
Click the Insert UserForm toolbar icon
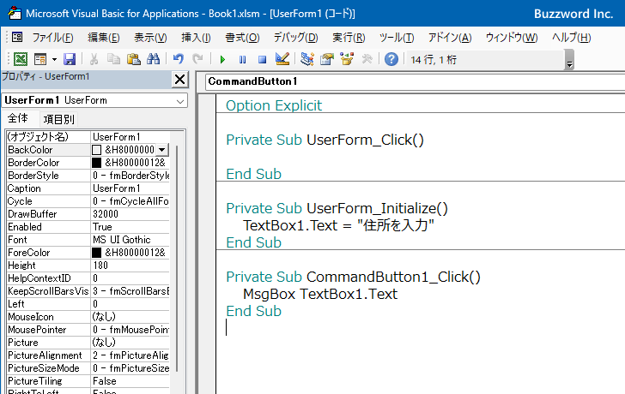click(40, 59)
